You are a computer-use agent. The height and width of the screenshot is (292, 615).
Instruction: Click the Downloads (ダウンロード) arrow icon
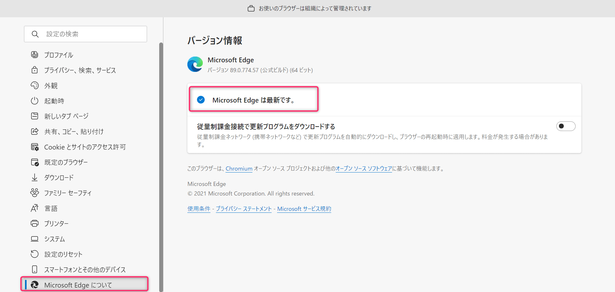(35, 177)
